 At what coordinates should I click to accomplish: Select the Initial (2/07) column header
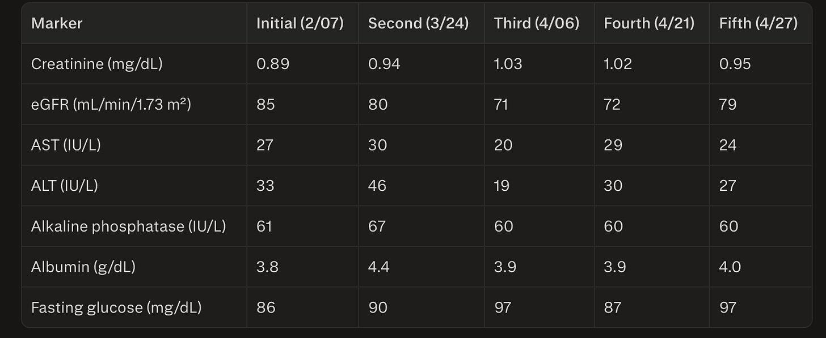pos(300,23)
